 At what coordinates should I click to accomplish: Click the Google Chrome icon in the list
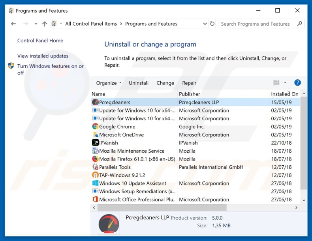[95, 126]
